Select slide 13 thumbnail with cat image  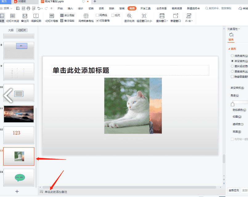point(18,156)
